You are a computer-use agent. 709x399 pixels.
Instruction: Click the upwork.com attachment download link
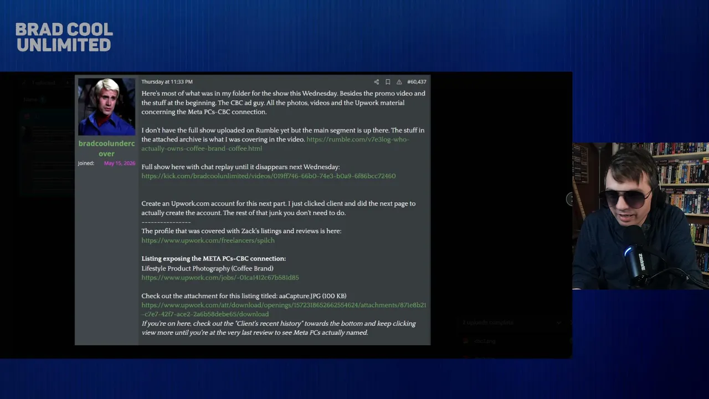284,310
